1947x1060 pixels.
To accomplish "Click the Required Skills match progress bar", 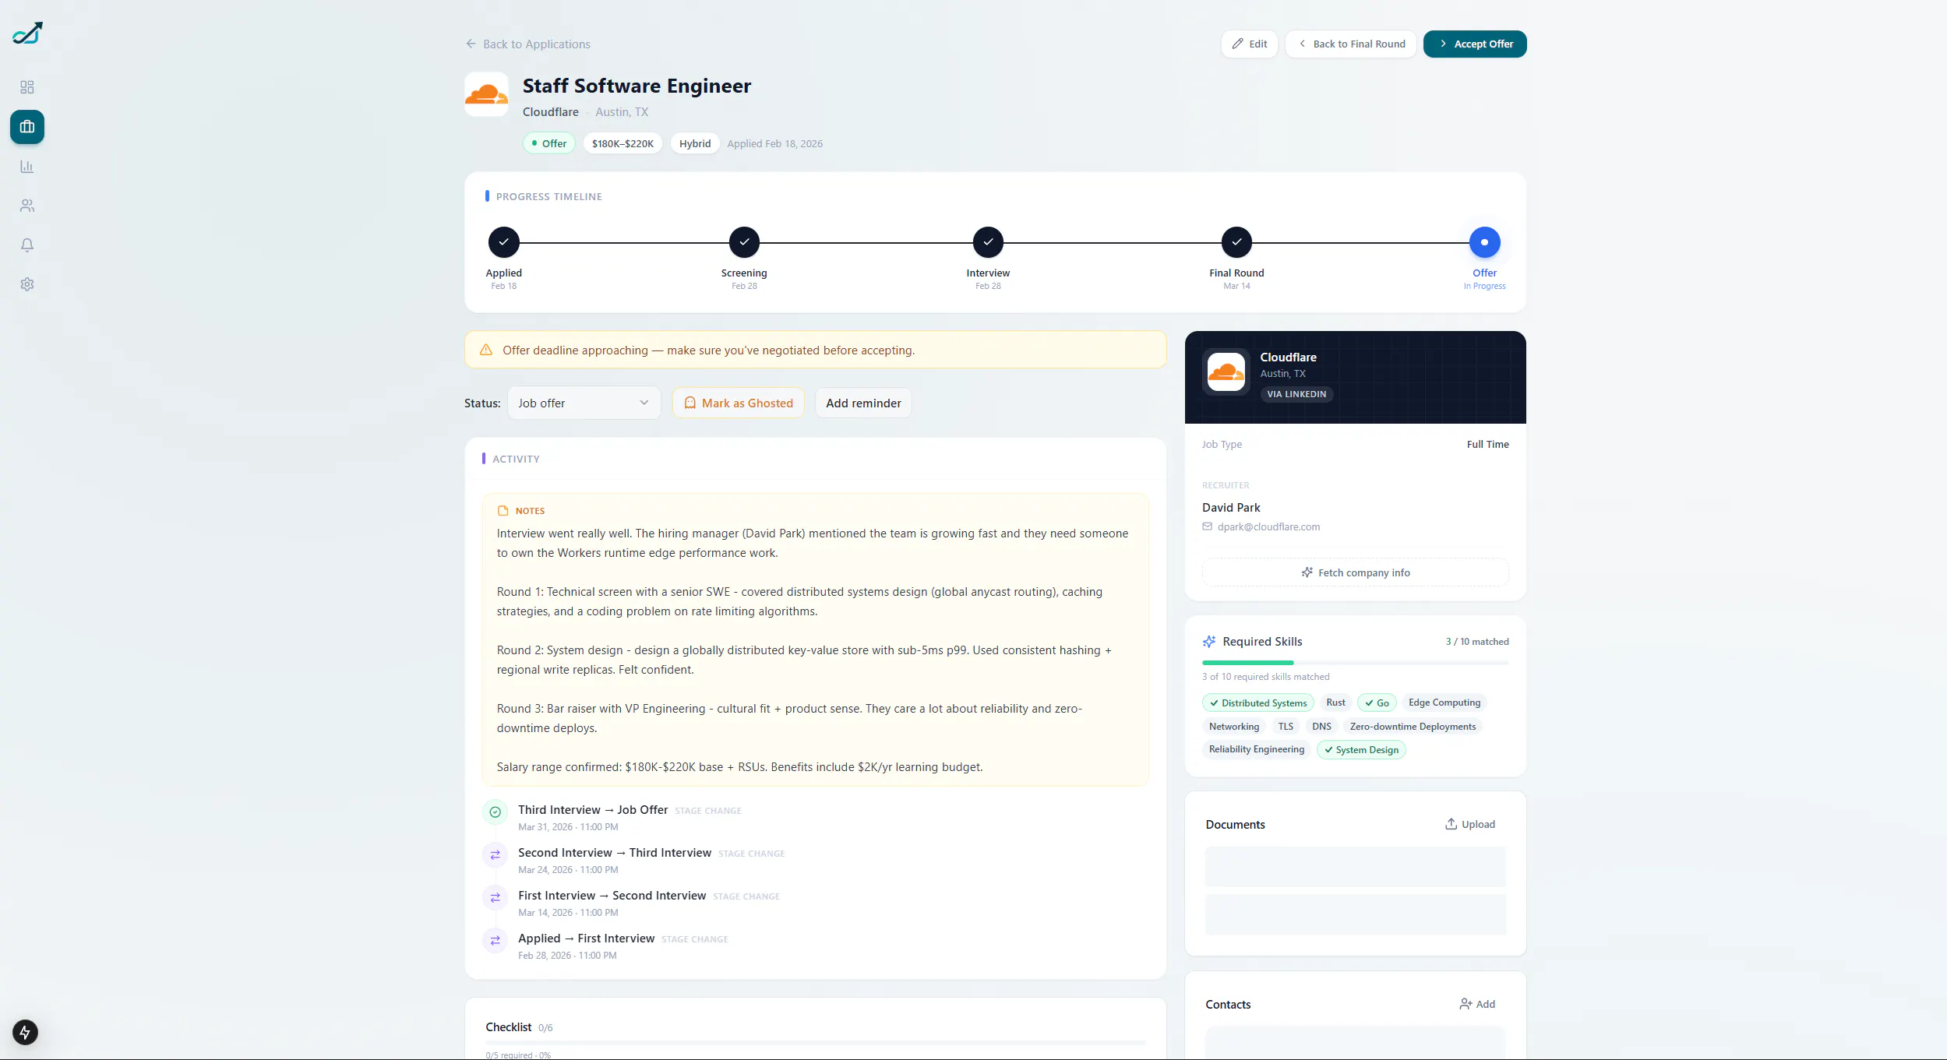I will click(x=1356, y=663).
